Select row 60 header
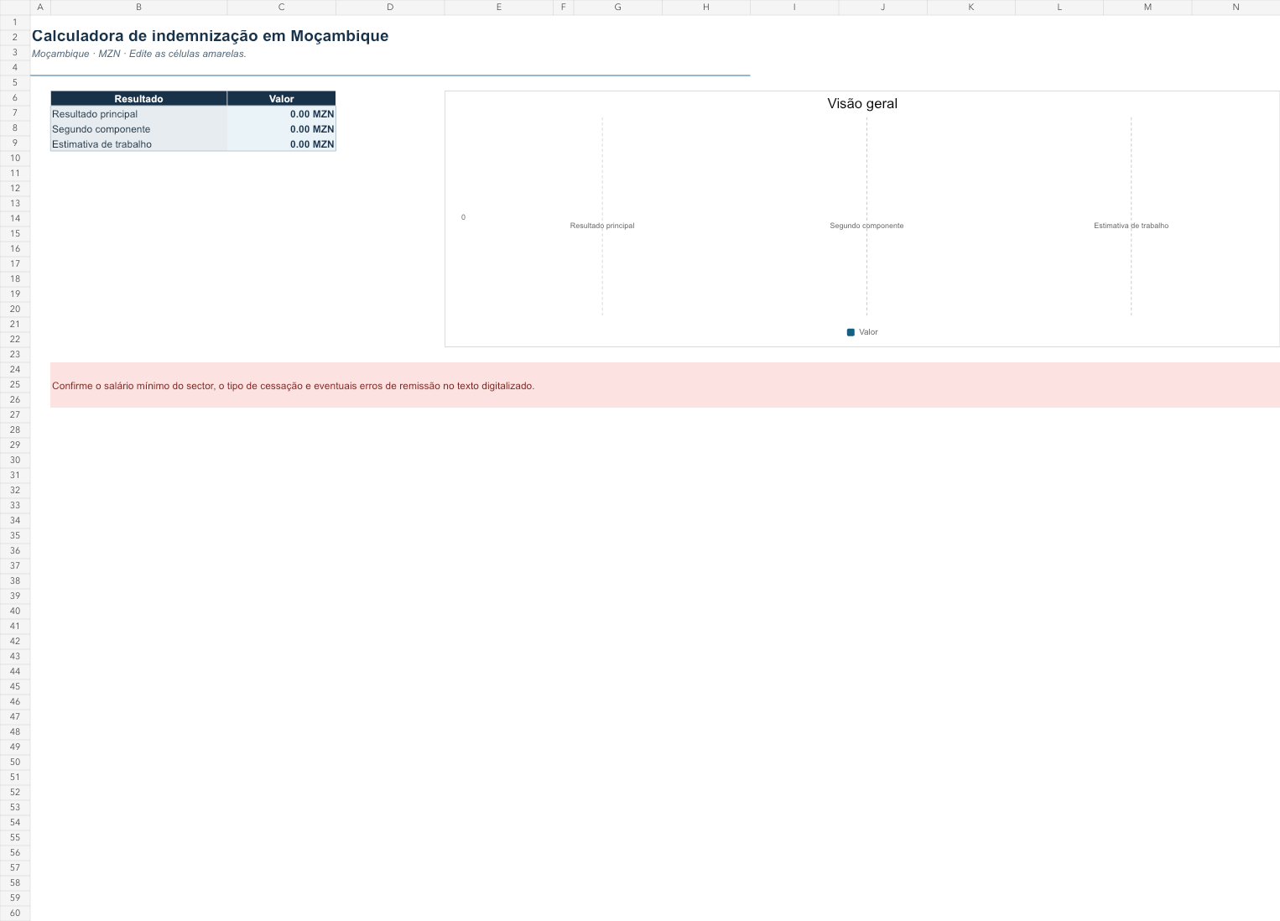The image size is (1280, 921). [x=15, y=913]
